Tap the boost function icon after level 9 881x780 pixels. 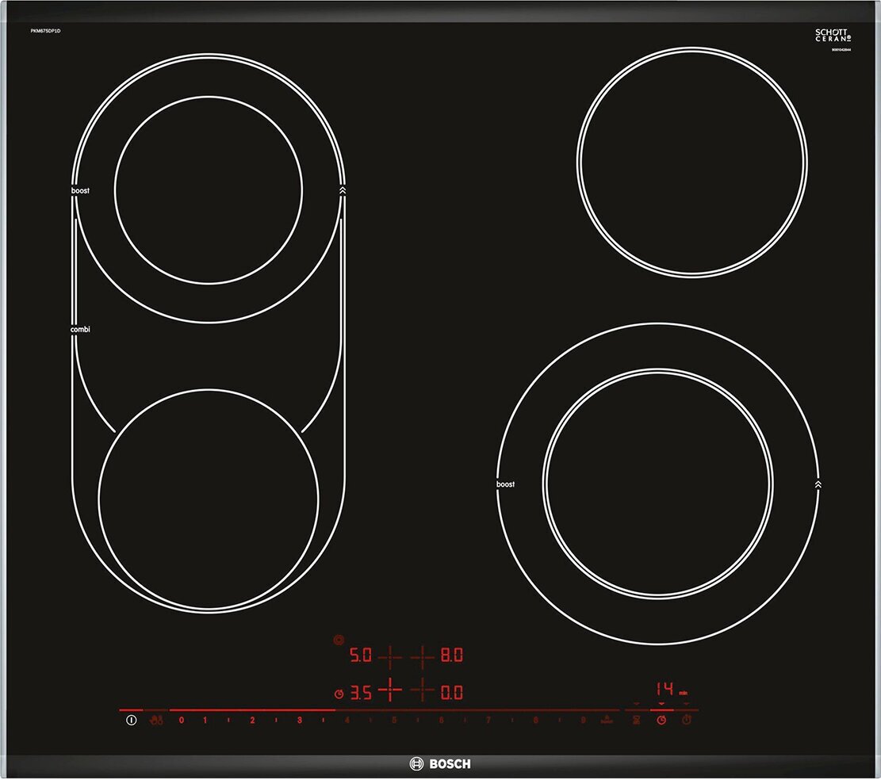606,720
